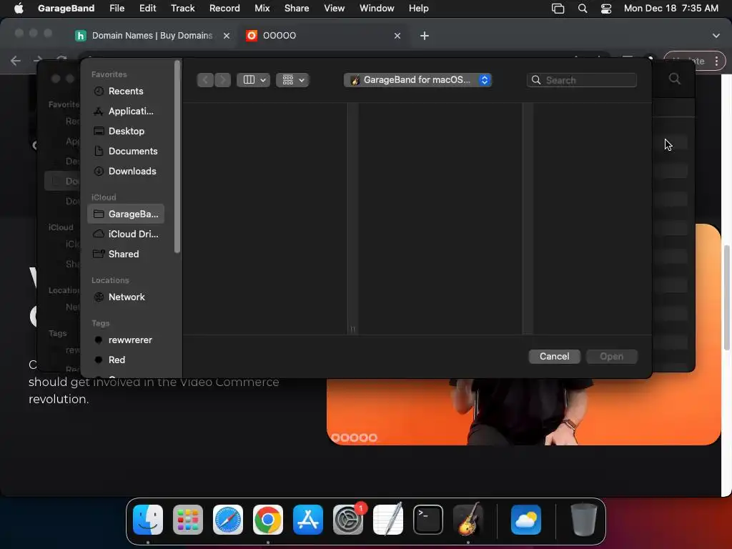Click the Back navigation arrow in the dialog
This screenshot has width=732, height=549.
pyautogui.click(x=205, y=80)
